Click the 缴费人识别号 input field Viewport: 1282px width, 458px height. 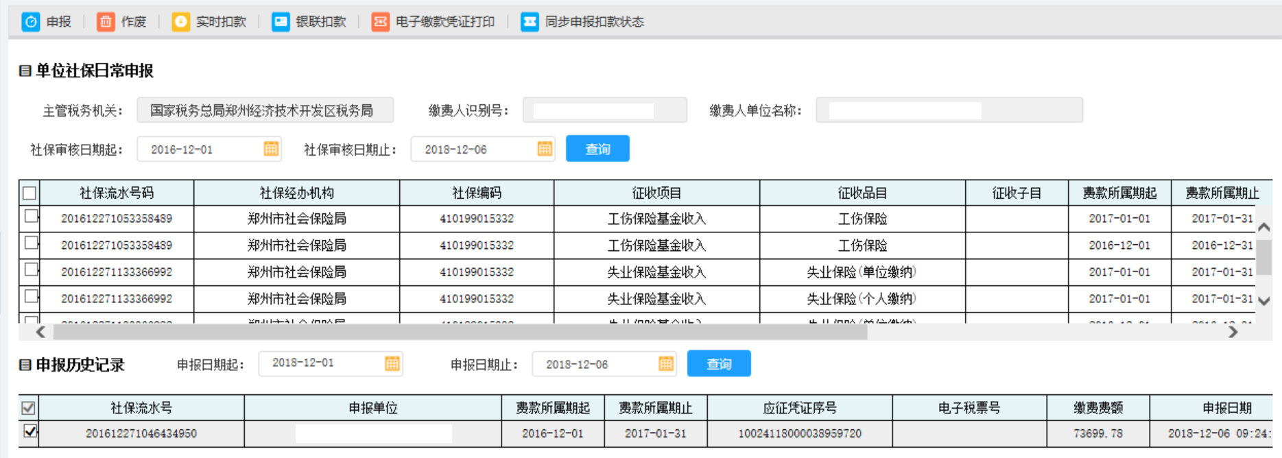coord(604,110)
